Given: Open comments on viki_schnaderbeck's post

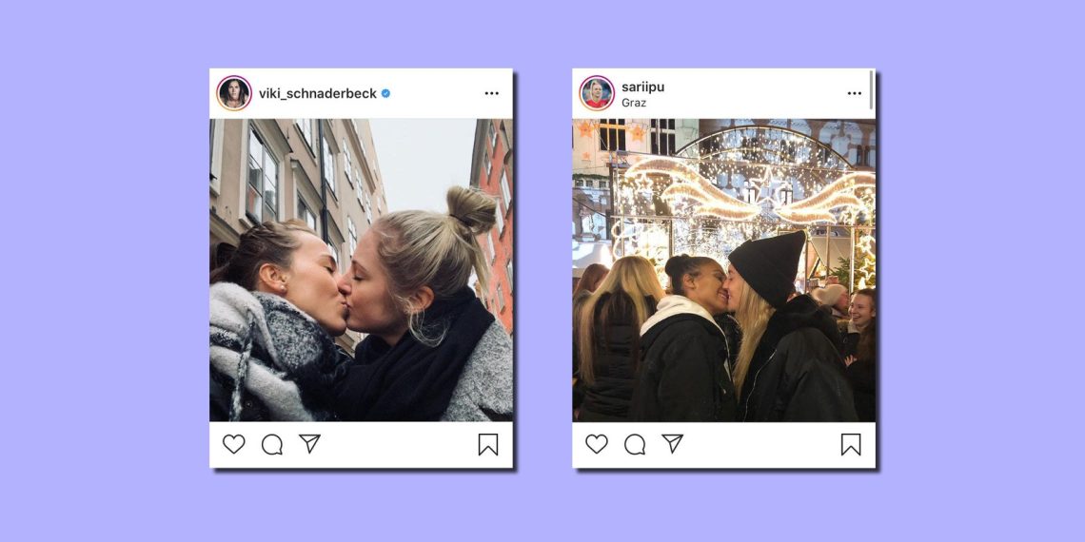Looking at the screenshot, I should [272, 444].
